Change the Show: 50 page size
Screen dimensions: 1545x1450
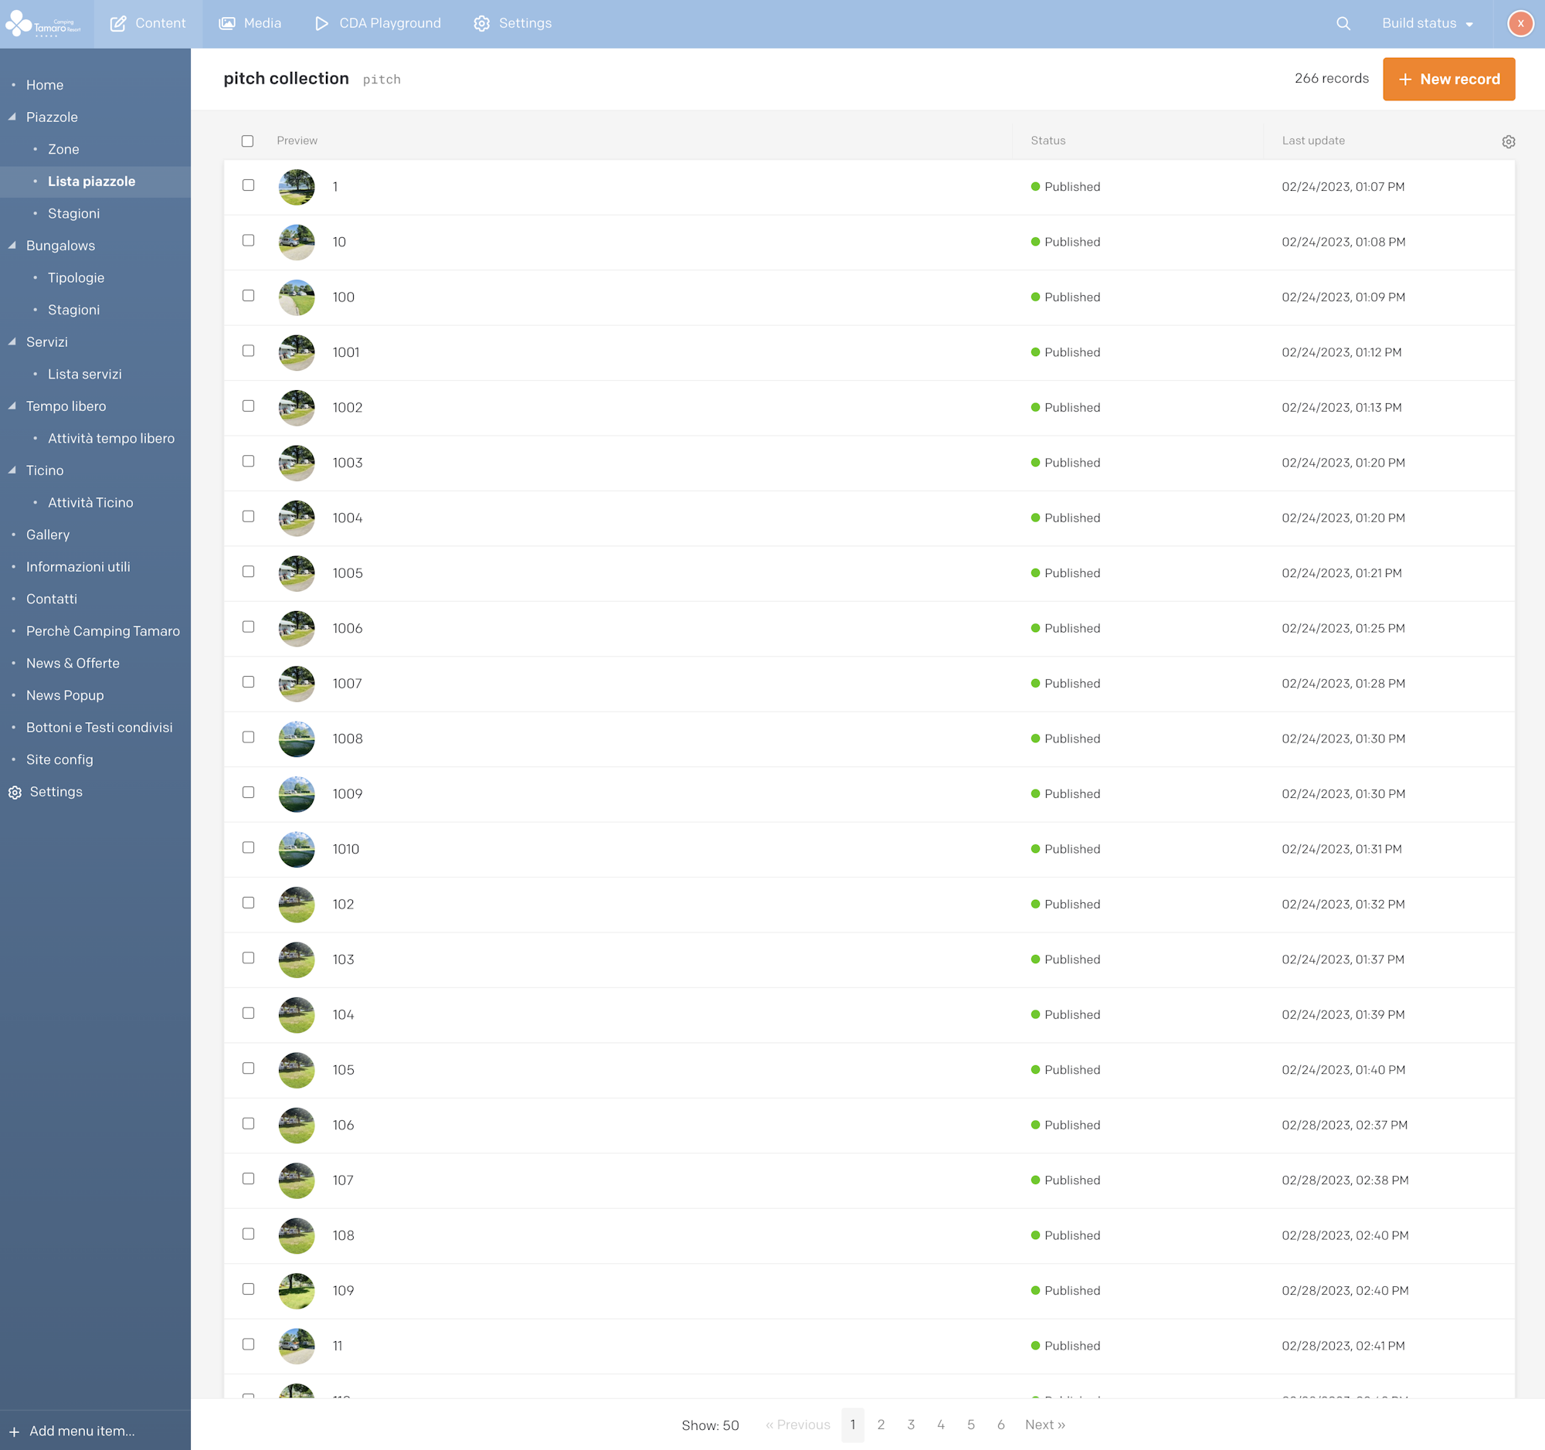coord(710,1425)
